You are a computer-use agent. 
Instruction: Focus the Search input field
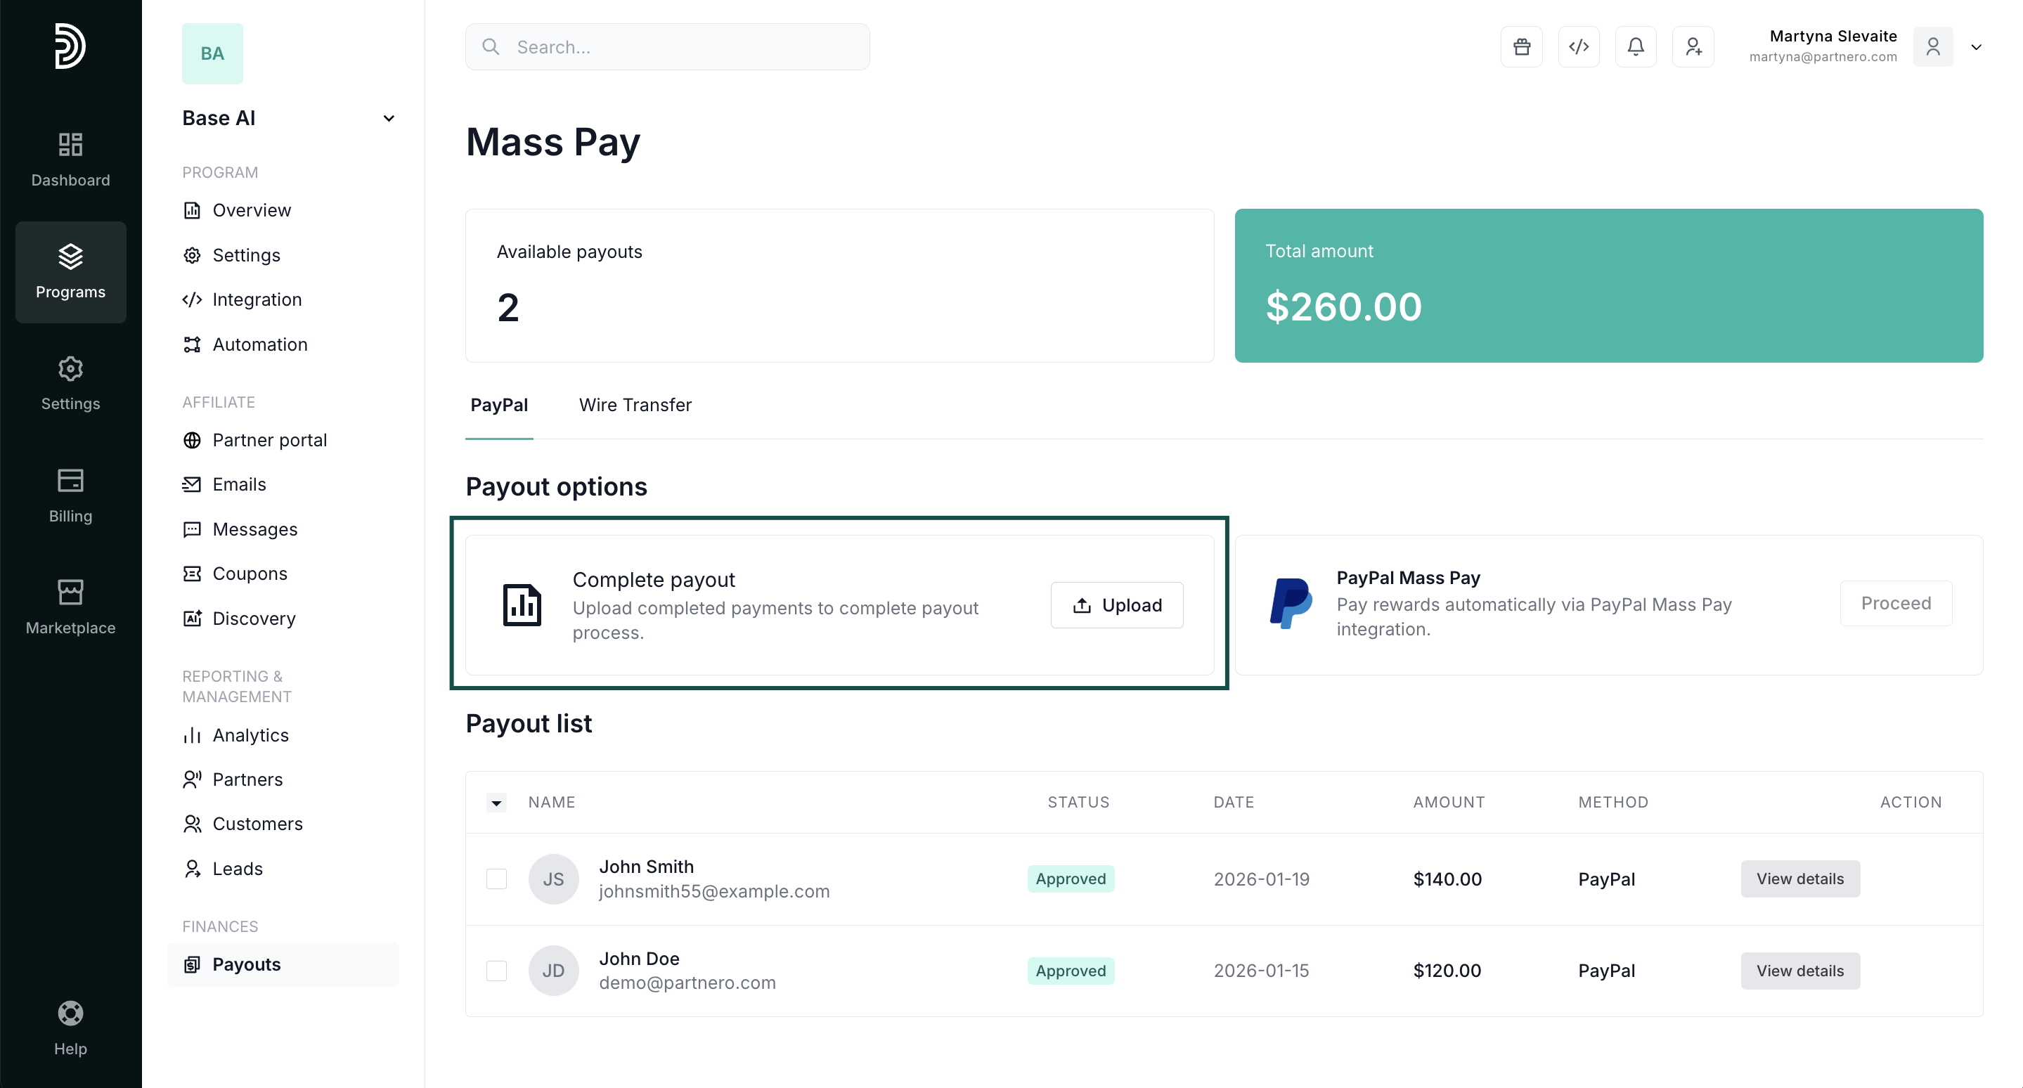tap(668, 47)
